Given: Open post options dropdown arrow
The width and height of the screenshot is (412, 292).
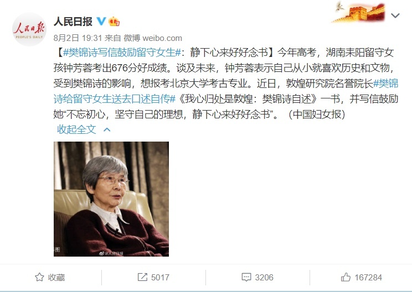Looking at the screenshot, I should tap(395, 15).
